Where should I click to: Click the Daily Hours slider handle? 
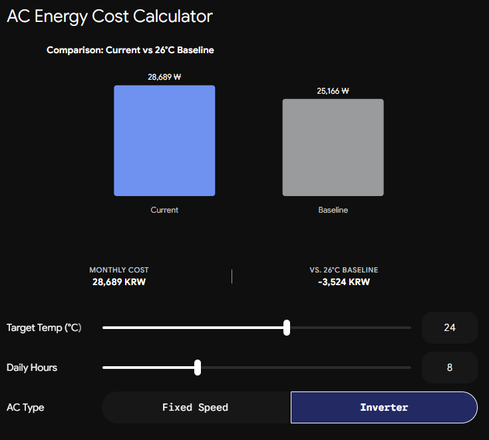(198, 368)
